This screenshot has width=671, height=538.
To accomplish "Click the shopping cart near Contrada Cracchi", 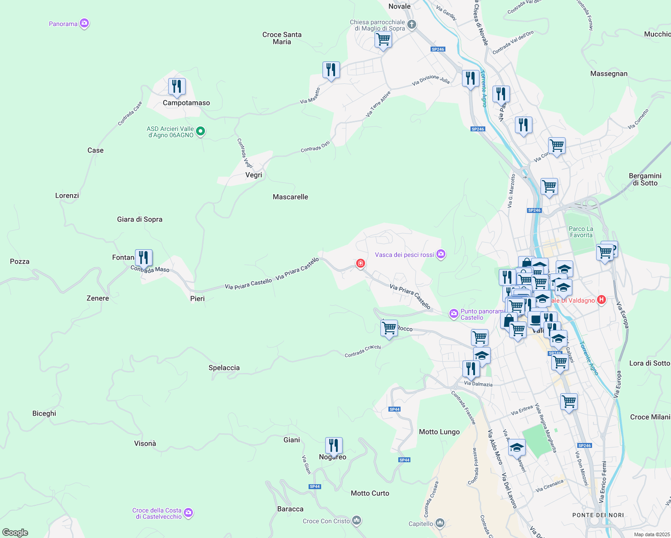I will point(389,328).
